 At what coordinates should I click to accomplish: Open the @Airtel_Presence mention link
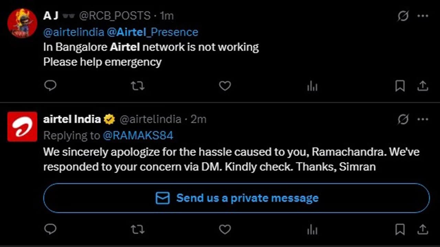(x=152, y=32)
